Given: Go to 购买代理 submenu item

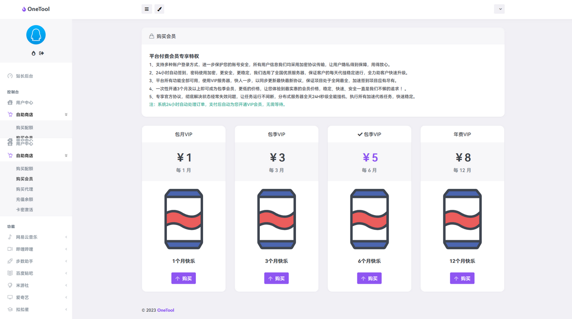Looking at the screenshot, I should point(24,189).
